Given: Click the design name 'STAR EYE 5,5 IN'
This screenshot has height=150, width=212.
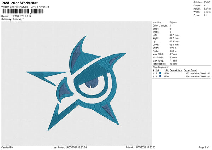Looking at the screenshot, I should [x=22, y=16].
